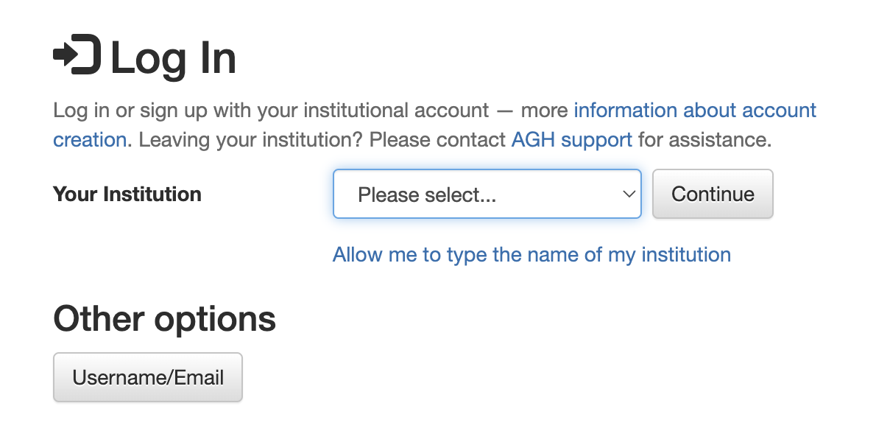Submit institution choice with Continue

[x=713, y=194]
